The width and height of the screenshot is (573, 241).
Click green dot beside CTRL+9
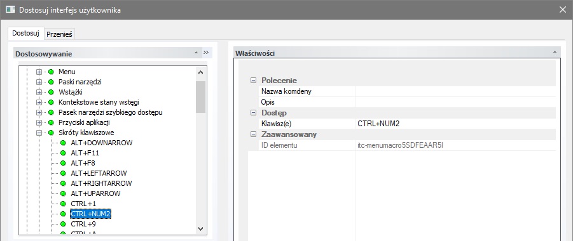click(63, 224)
